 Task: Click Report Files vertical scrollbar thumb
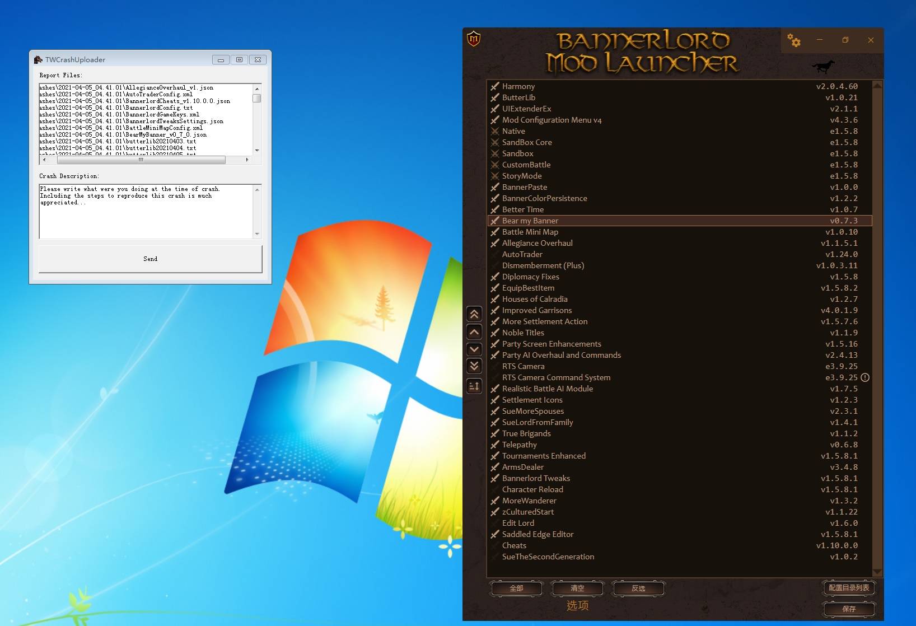257,99
